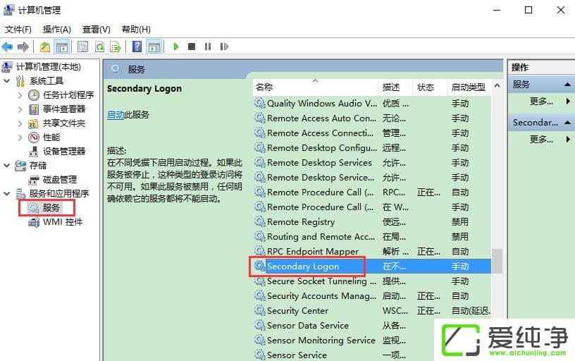Click 更多… under the Secondar… actions
575x361 pixels.
pyautogui.click(x=541, y=140)
